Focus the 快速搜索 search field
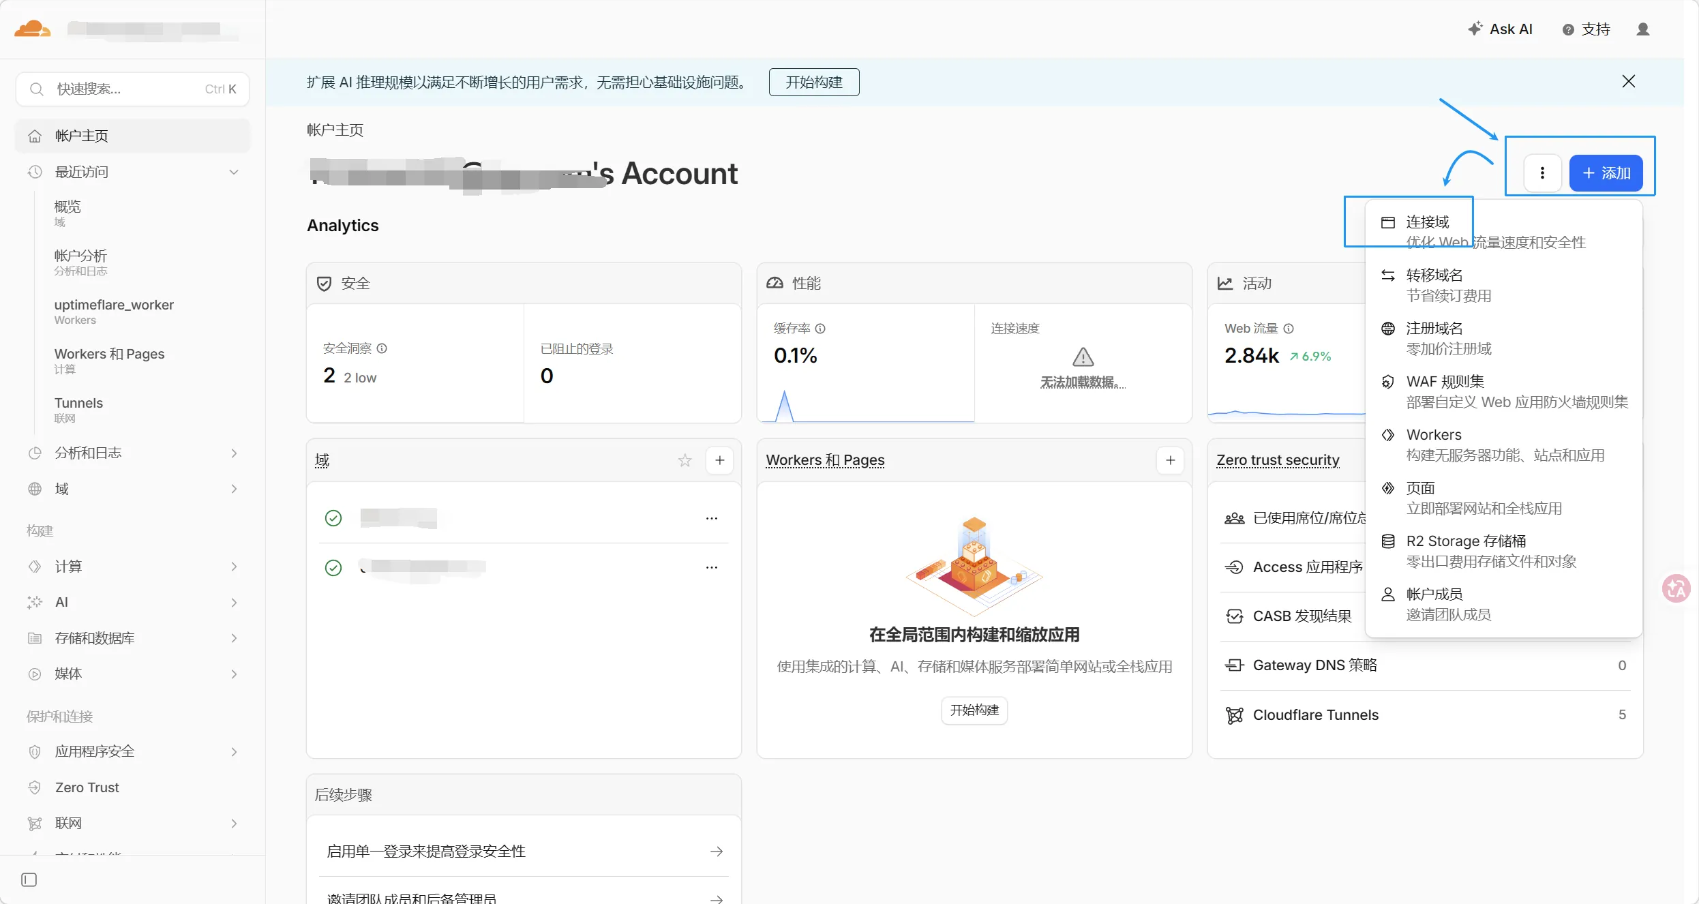 click(130, 89)
